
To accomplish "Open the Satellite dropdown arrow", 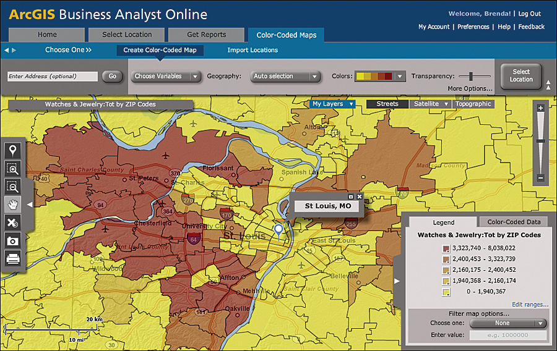I will 446,104.
